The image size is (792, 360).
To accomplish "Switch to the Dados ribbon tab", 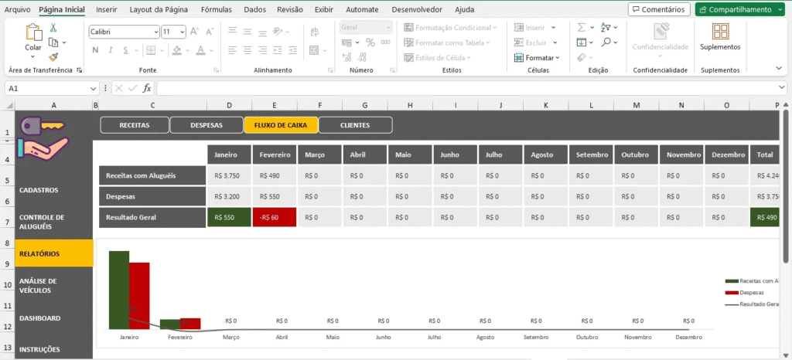I will (255, 9).
